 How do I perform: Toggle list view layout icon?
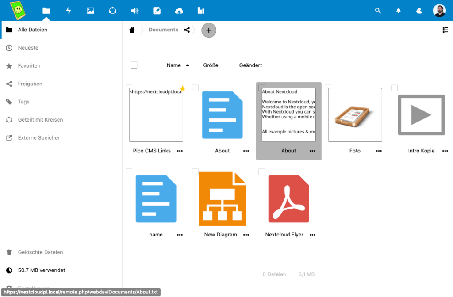(x=445, y=30)
